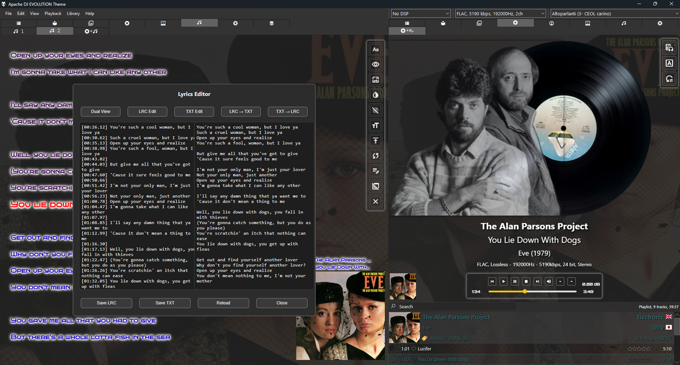
Task: Click Dual View in Lyrics Editor
Action: tap(100, 111)
